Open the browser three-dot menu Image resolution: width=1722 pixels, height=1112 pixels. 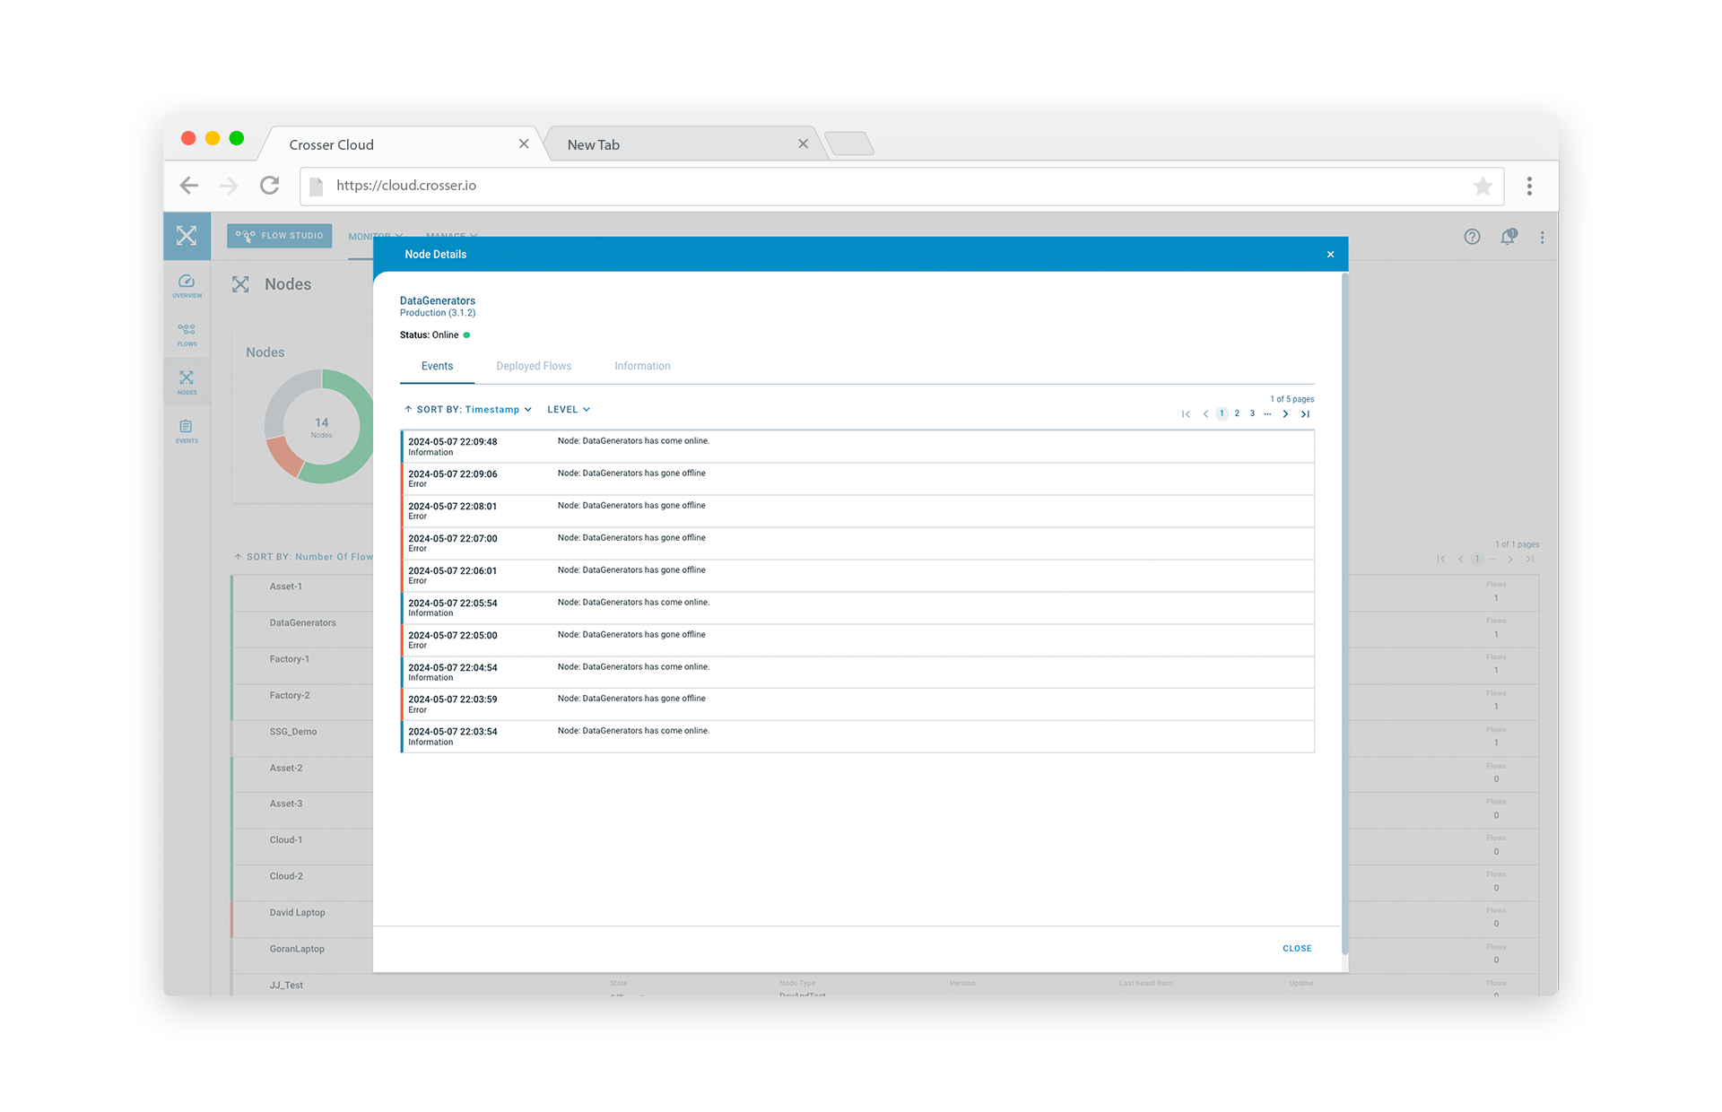pos(1529,187)
